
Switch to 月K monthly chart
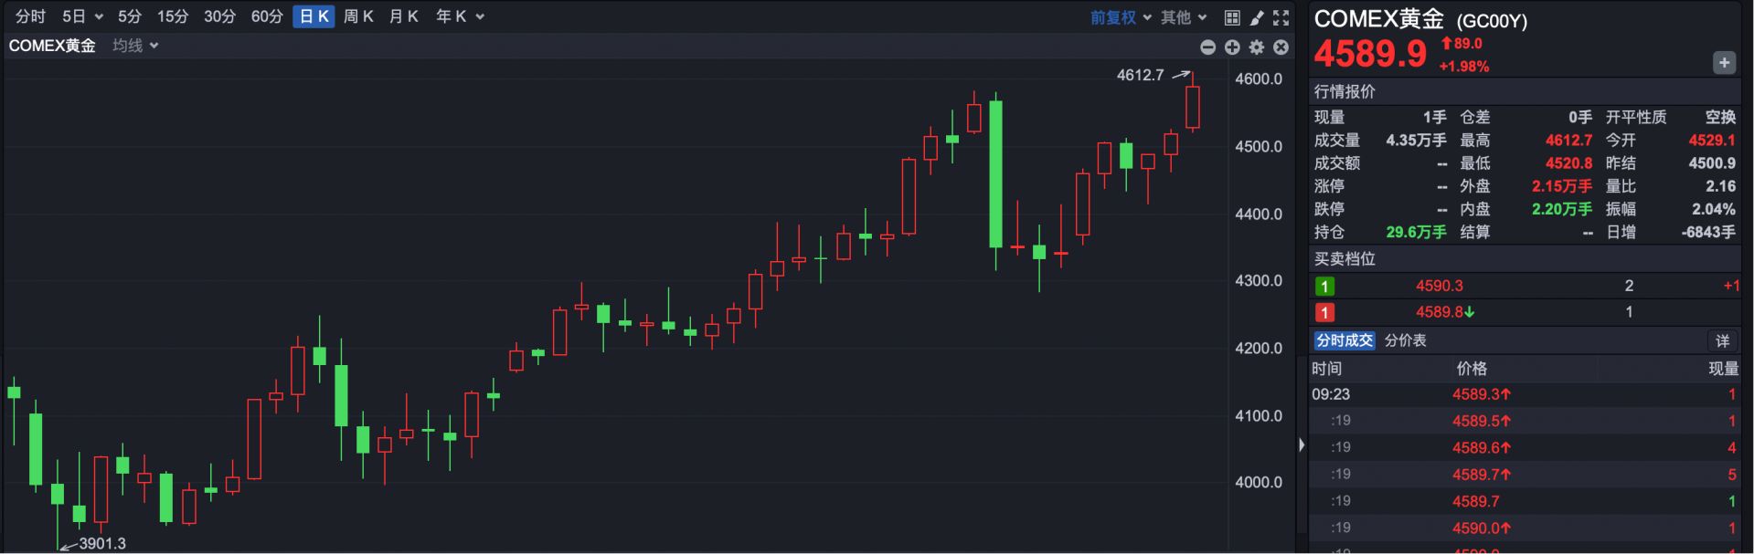(x=403, y=17)
